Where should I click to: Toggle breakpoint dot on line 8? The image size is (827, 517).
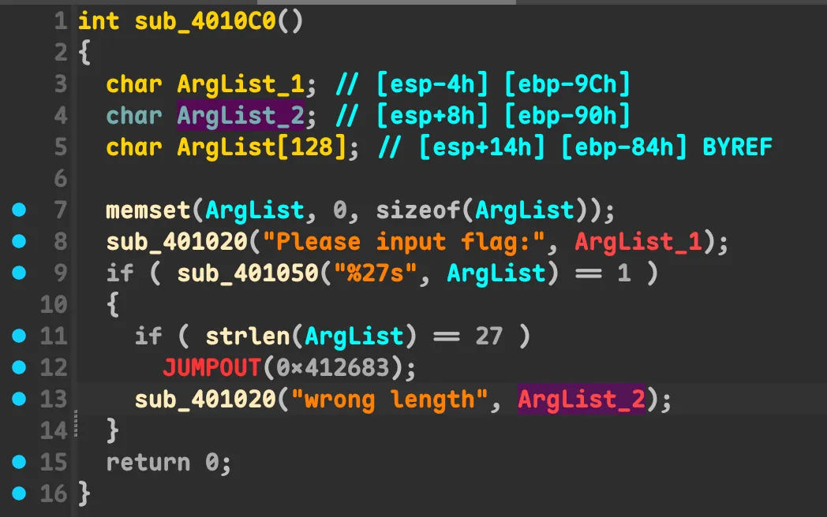click(19, 241)
